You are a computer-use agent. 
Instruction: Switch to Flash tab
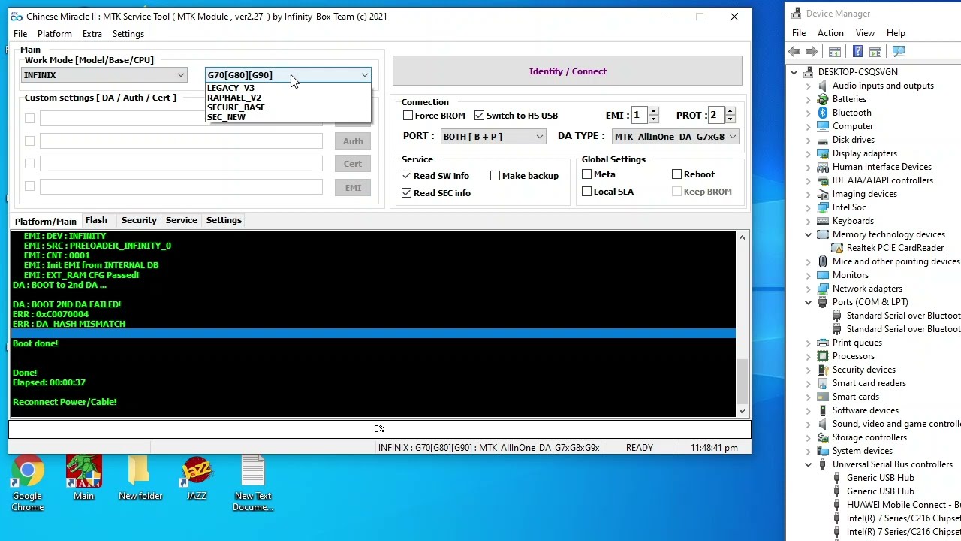point(96,220)
